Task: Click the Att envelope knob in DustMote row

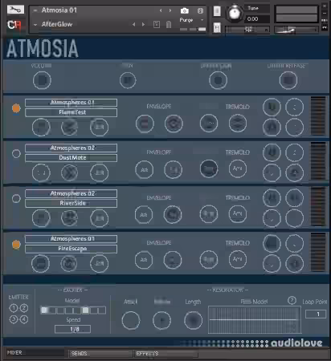Action: tap(144, 169)
